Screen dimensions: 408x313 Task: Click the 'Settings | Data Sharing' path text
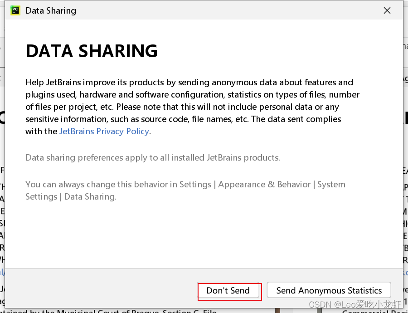(x=71, y=196)
